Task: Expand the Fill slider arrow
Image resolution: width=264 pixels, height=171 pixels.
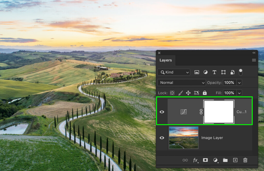Action: tap(239, 93)
